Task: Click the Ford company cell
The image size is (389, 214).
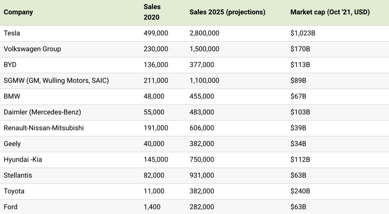Action: tap(11, 207)
